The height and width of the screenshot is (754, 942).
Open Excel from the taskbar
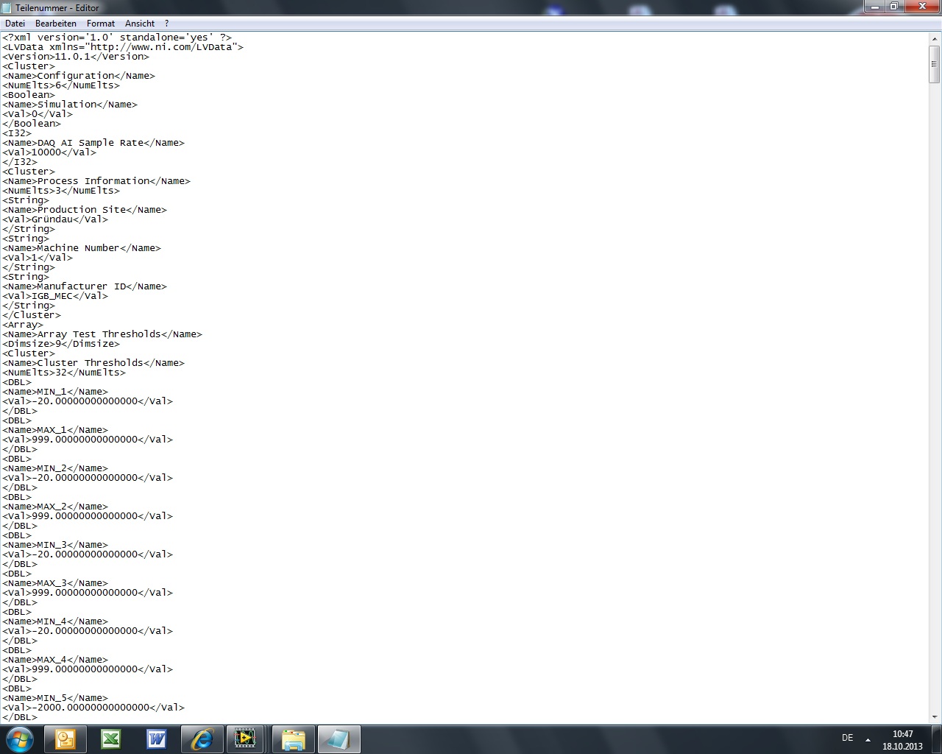pos(111,739)
